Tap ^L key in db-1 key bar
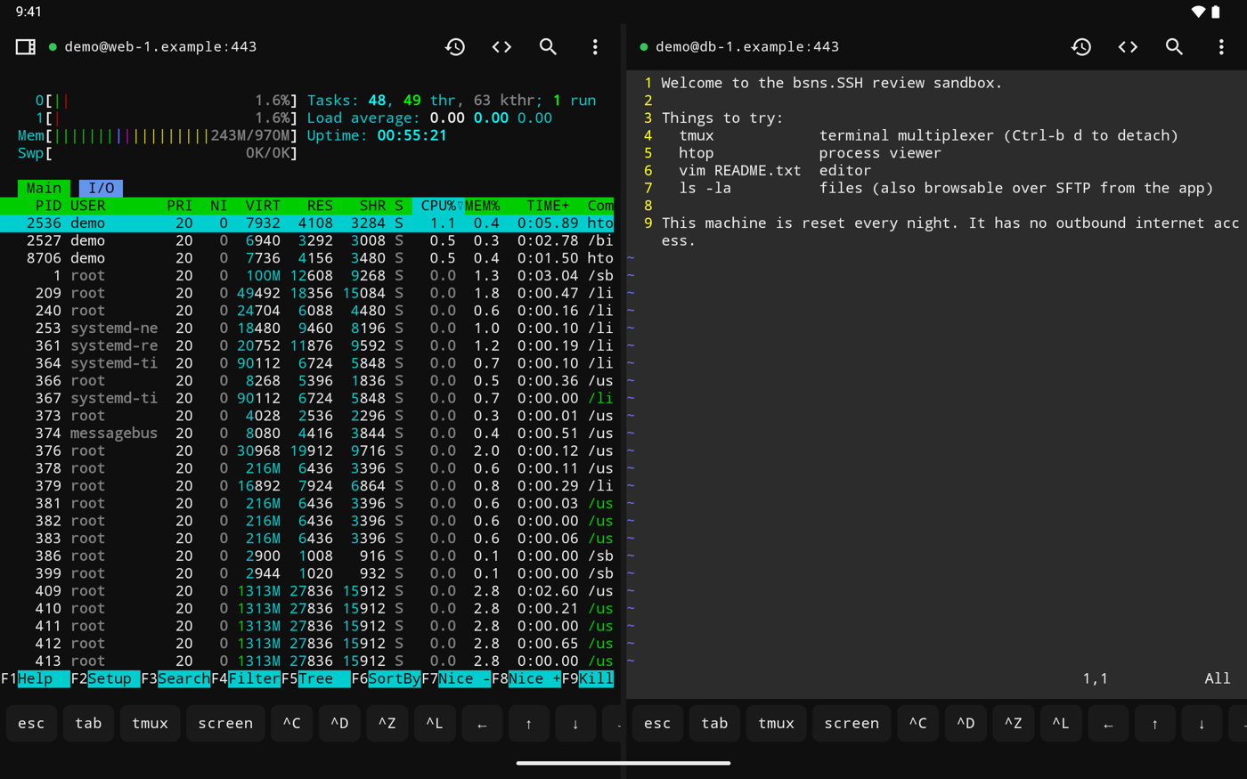The height and width of the screenshot is (779, 1247). click(1061, 723)
